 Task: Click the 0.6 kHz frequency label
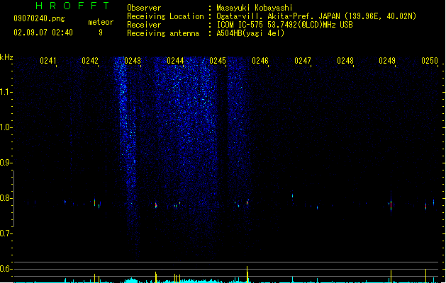(6, 269)
